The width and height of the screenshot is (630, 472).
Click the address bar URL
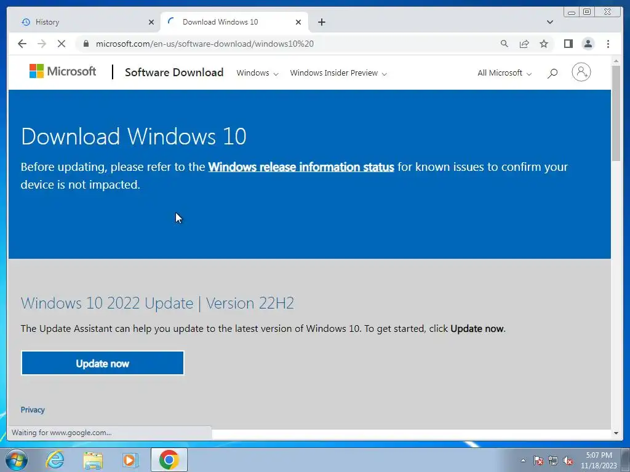click(x=204, y=44)
